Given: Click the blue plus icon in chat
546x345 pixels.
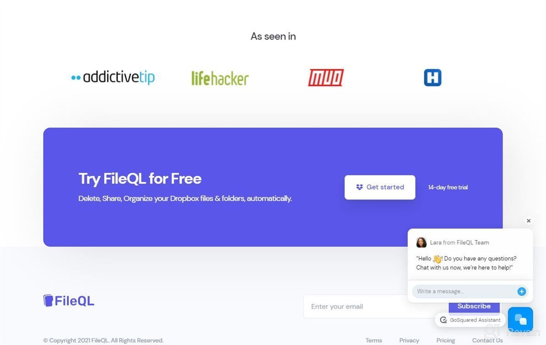Looking at the screenshot, I should click(522, 291).
